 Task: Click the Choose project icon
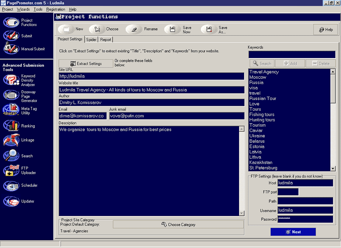click(x=97, y=29)
